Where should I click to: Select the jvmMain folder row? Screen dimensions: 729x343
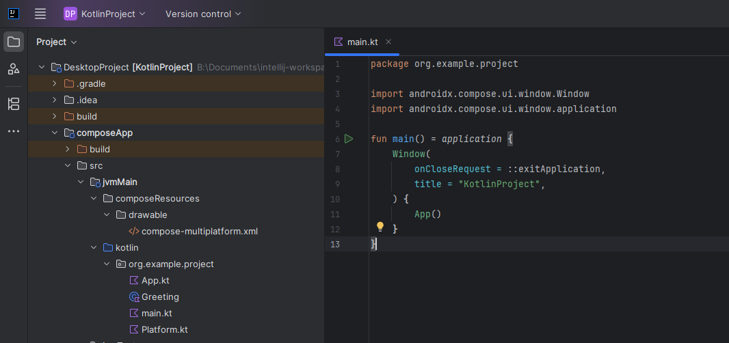176,182
